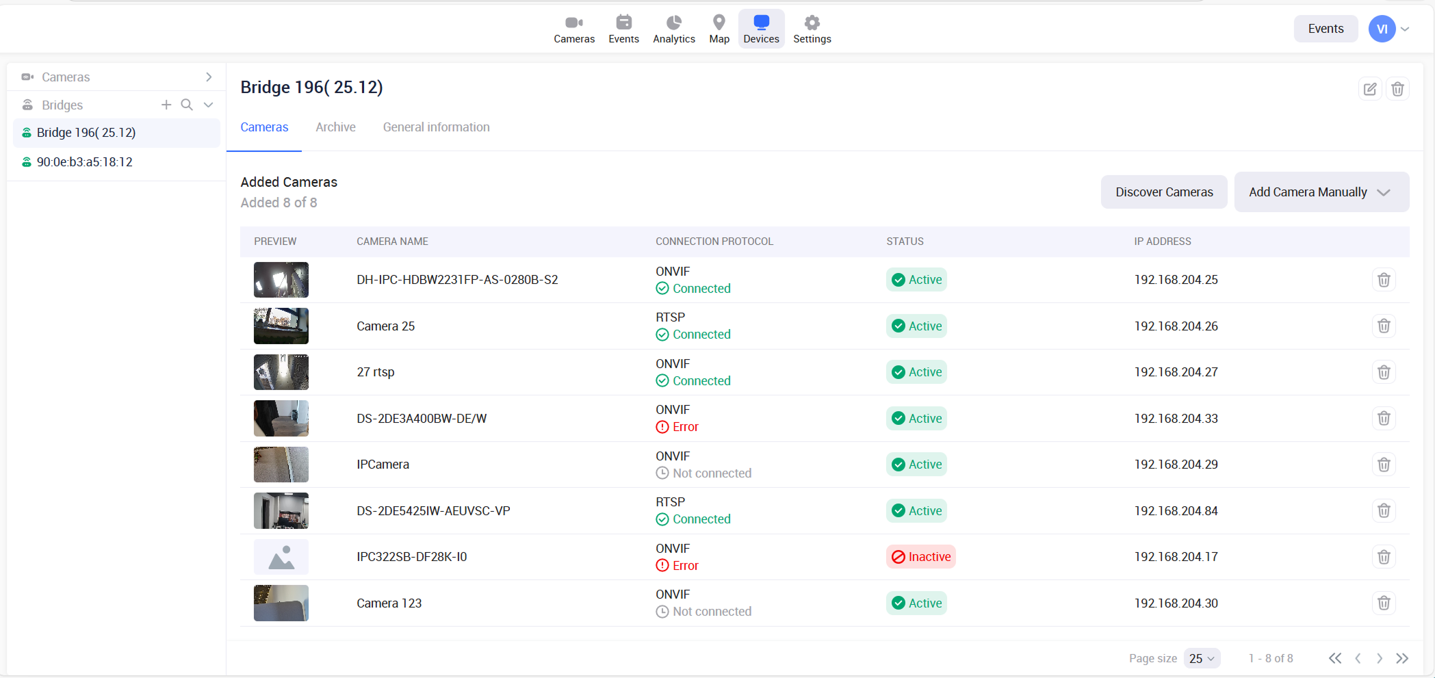1435x678 pixels.
Task: Click the plus icon to add bridge
Action: point(166,105)
